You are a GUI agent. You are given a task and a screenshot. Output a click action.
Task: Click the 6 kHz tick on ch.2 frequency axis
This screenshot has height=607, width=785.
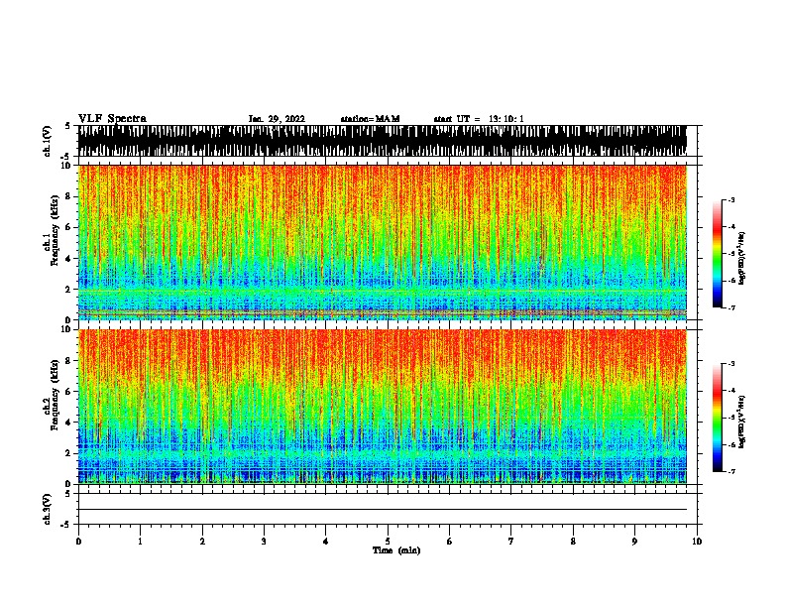point(68,392)
